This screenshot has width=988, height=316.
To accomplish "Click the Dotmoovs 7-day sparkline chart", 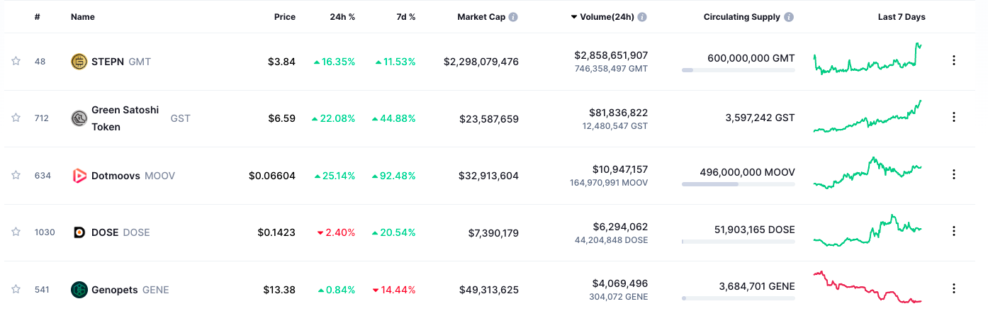I will coord(868,173).
